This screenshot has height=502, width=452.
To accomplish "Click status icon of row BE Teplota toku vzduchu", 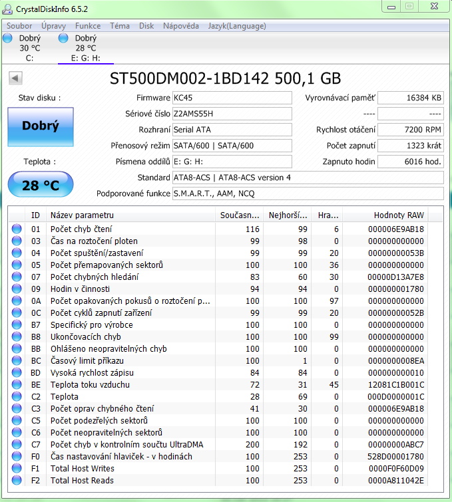I will point(17,384).
